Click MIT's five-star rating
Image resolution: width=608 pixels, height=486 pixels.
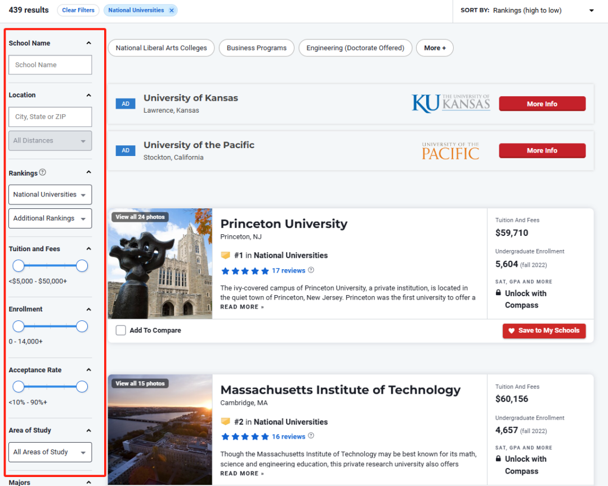245,437
